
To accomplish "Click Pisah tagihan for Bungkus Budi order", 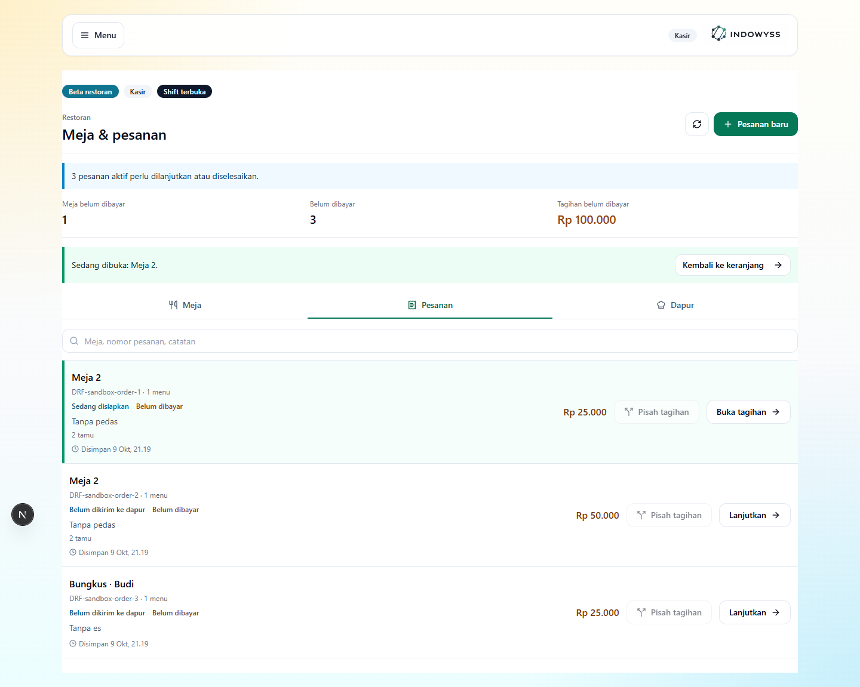I will click(x=669, y=612).
